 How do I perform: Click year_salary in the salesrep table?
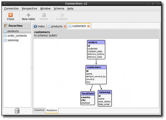[x=105, y=101]
